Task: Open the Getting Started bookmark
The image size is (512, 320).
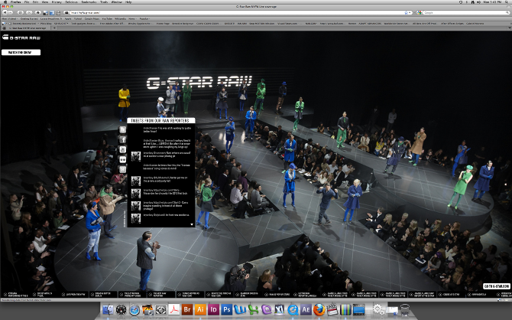Action: [29, 18]
